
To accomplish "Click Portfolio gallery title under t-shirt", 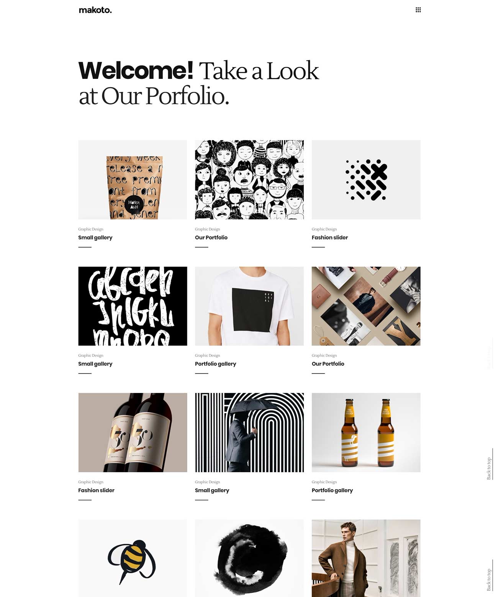I will click(215, 364).
